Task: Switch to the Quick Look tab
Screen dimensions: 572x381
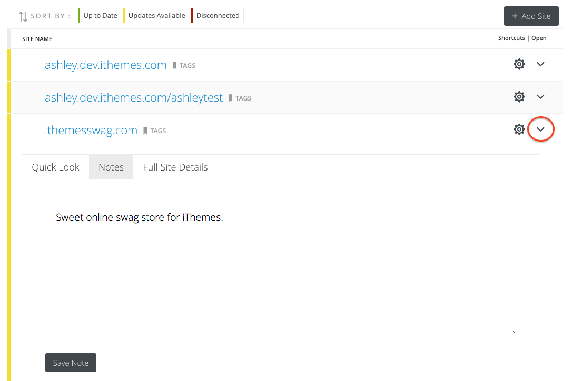Action: pos(55,167)
